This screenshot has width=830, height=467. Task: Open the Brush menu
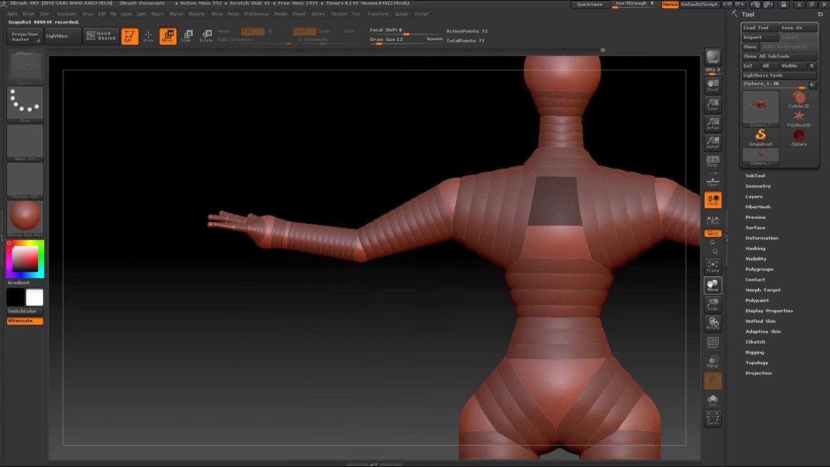29,14
